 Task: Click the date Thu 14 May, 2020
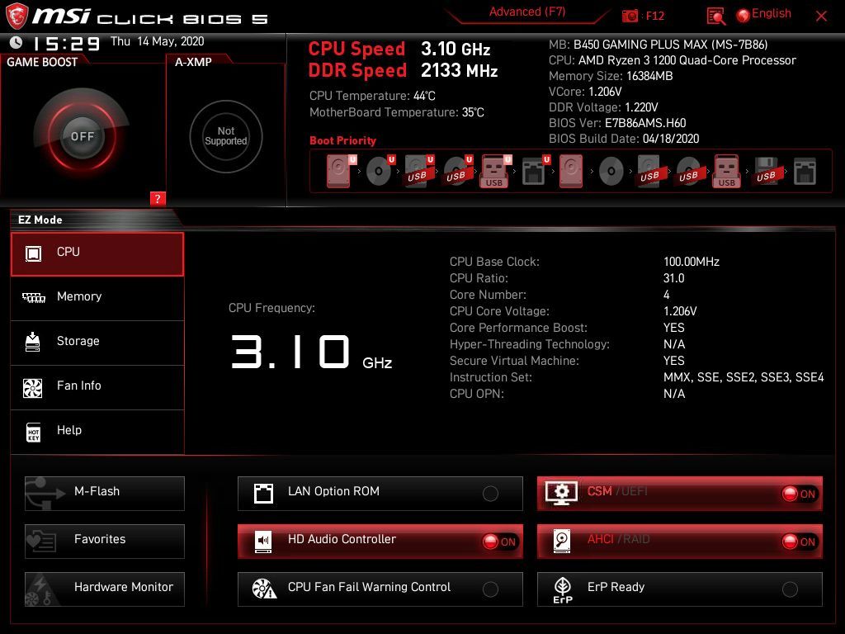158,41
